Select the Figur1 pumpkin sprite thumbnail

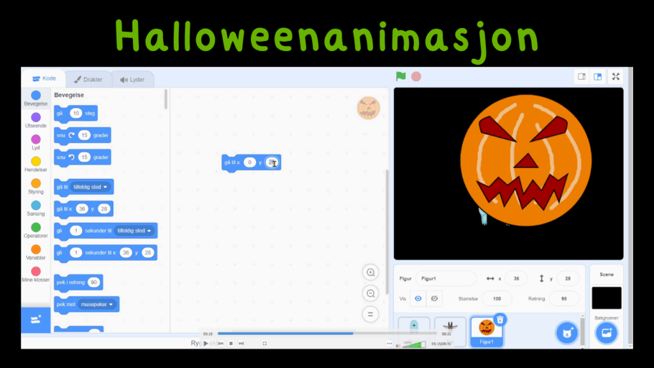point(486,332)
